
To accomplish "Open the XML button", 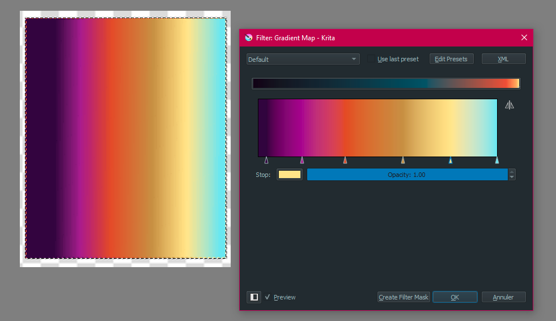I will (503, 59).
